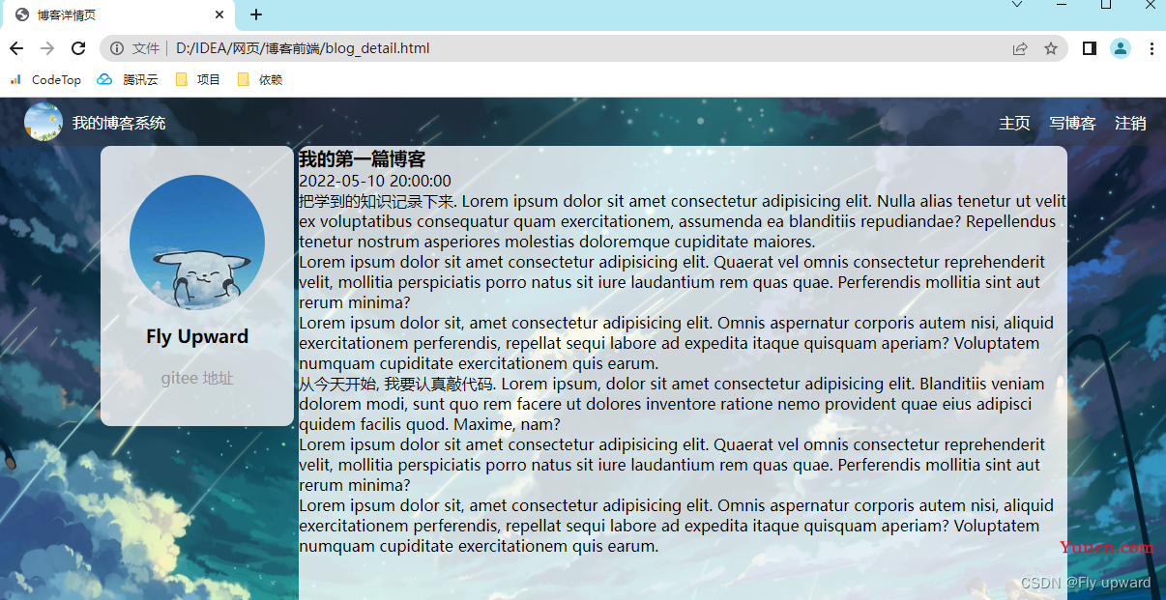Click 注销 to log out
The height and width of the screenshot is (600, 1166).
pyautogui.click(x=1130, y=124)
